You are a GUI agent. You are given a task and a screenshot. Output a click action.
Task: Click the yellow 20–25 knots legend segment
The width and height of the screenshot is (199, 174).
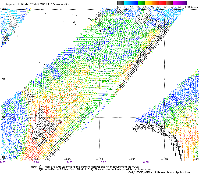148,3
